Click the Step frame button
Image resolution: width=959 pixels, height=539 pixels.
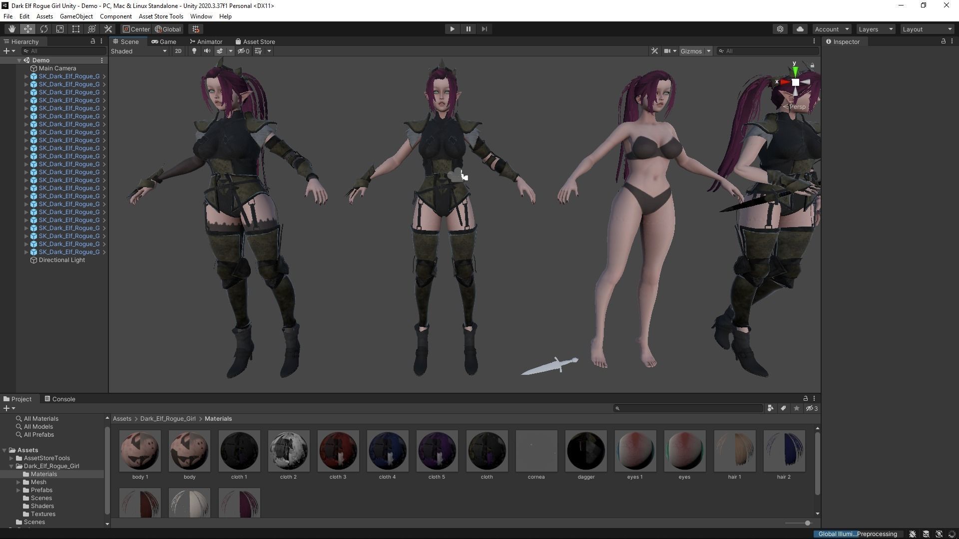pos(484,29)
